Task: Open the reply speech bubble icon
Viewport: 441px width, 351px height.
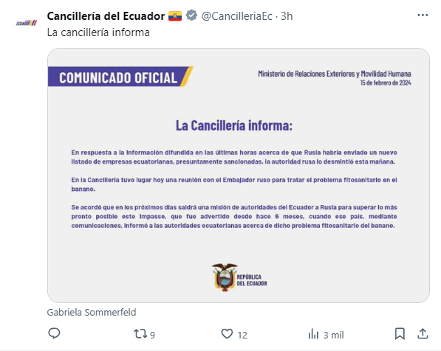Action: click(x=54, y=333)
